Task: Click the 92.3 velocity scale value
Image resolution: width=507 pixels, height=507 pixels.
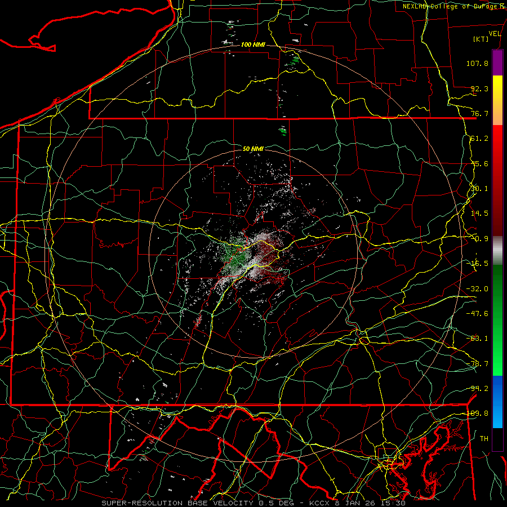Action: tap(479, 88)
